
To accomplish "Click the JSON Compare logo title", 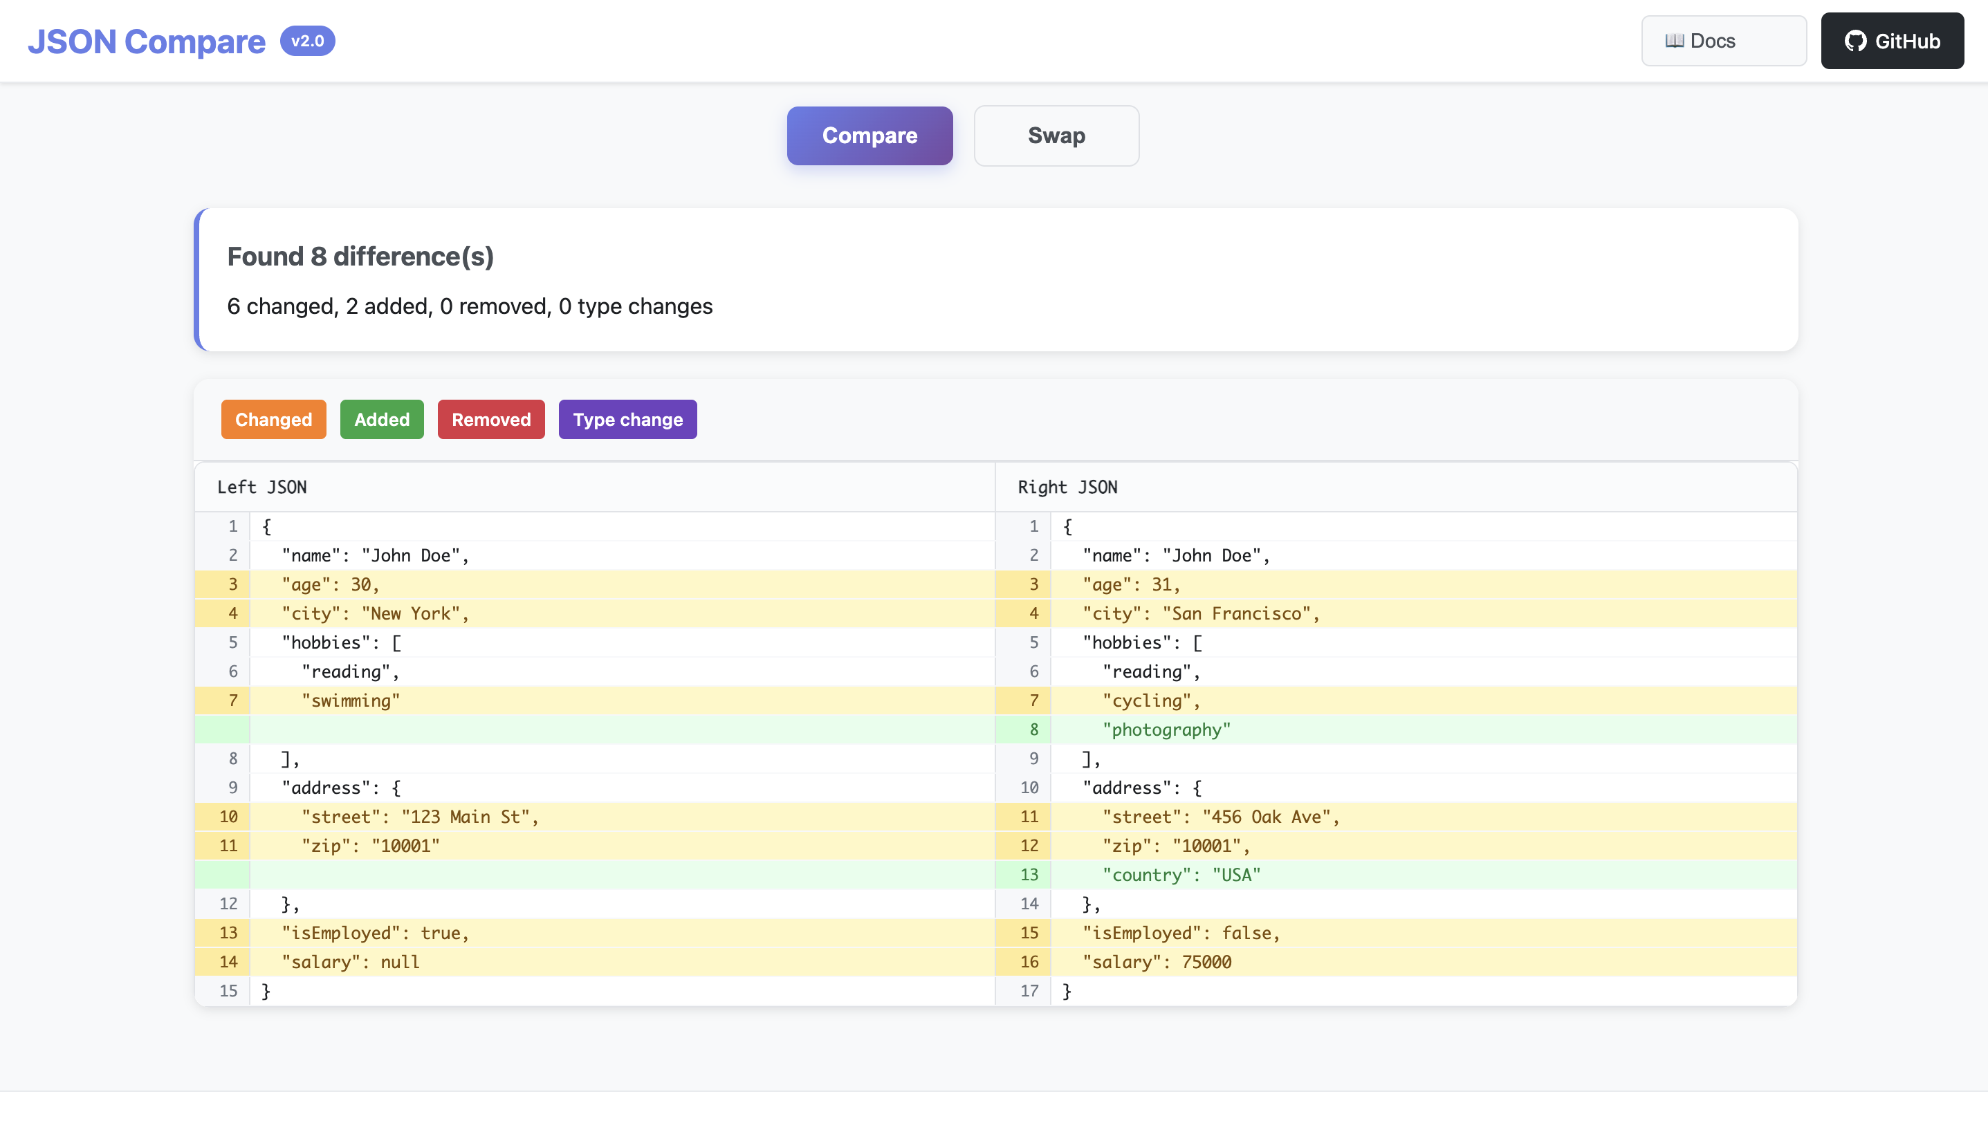I will click(147, 41).
